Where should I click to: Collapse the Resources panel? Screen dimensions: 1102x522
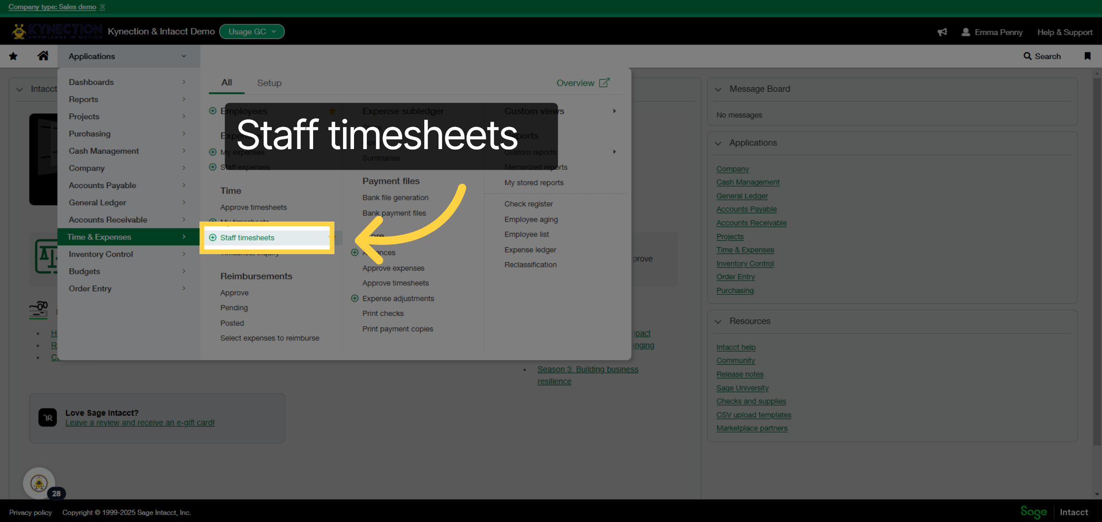[718, 322]
